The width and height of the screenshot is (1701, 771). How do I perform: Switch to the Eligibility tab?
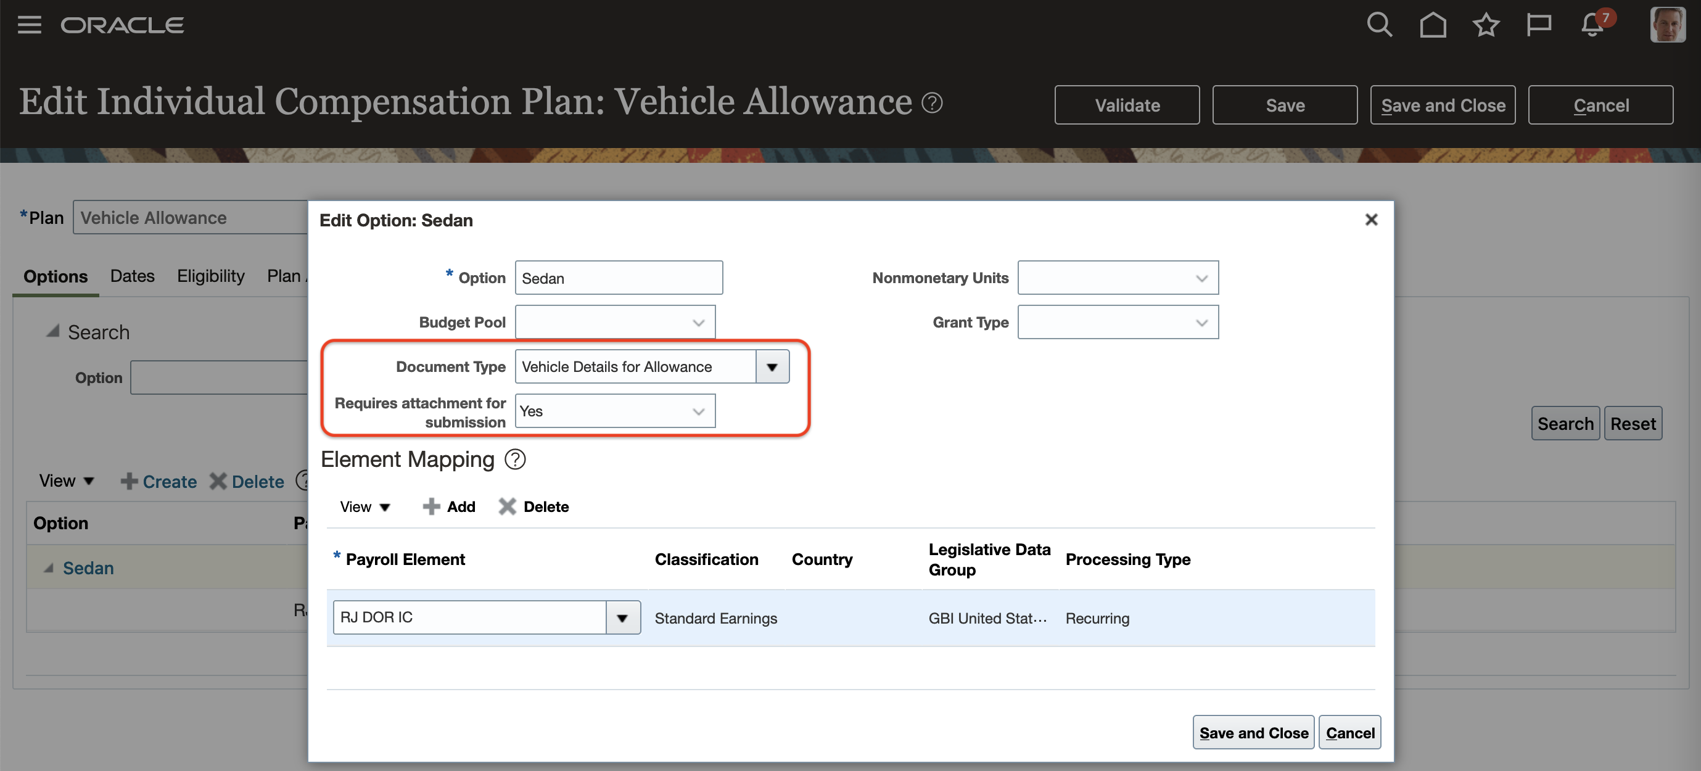[211, 276]
